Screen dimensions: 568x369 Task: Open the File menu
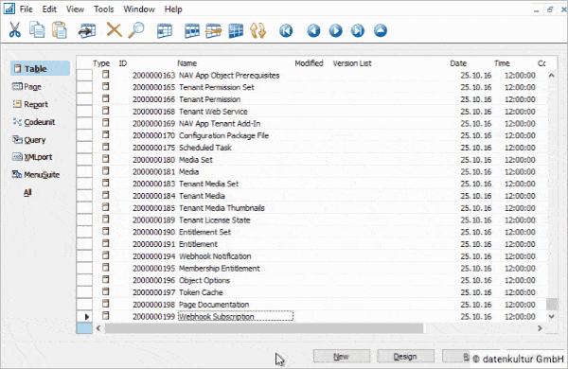tap(27, 9)
